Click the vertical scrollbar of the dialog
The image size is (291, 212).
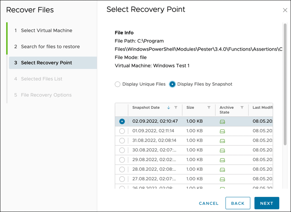click(x=285, y=84)
